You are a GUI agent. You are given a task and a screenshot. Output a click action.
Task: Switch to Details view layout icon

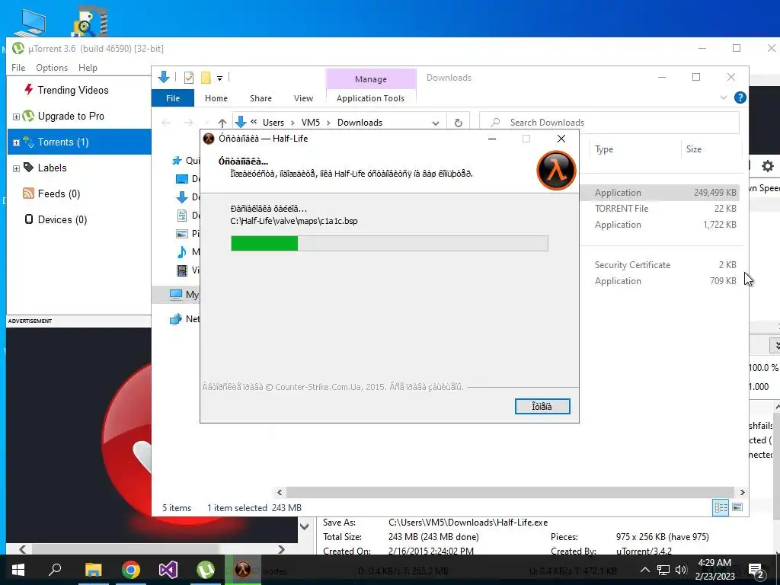[x=721, y=507]
